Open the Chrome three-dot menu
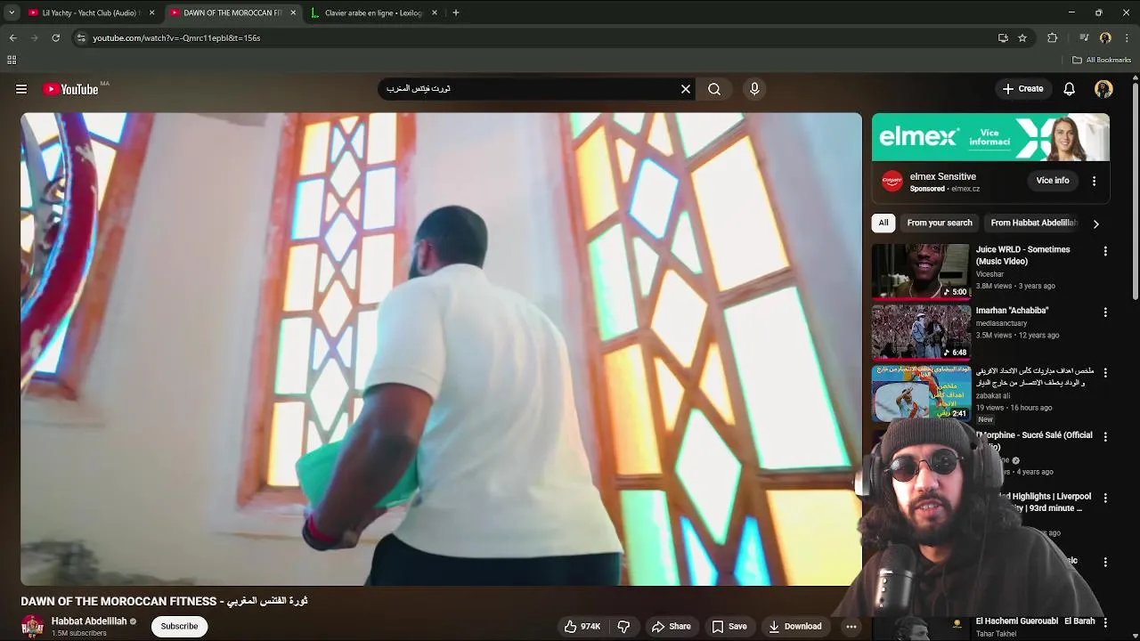Screen dimensions: 1140x641 [1128, 38]
